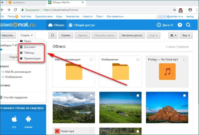Open the green meadow photo thumbnail

tap(121, 107)
